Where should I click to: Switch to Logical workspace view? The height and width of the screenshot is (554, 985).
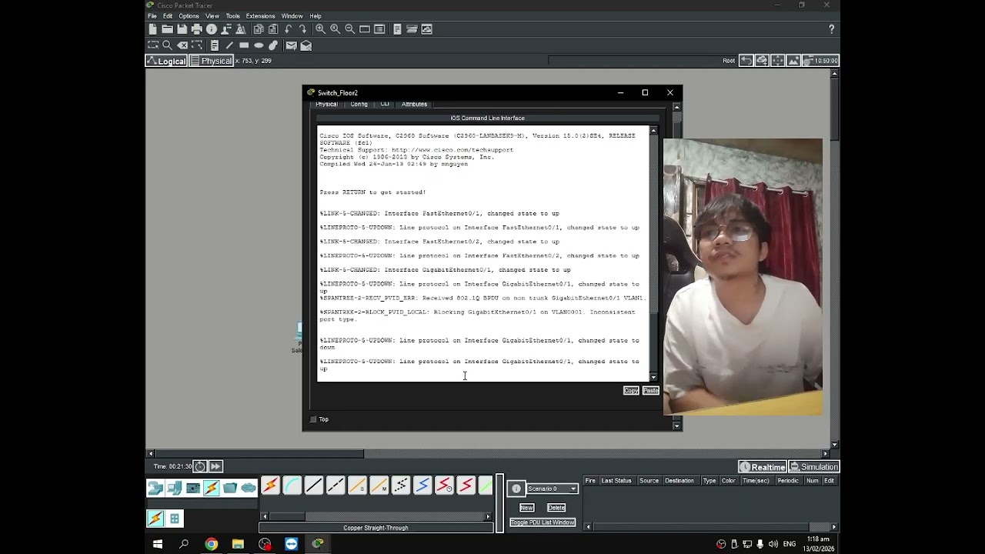tap(166, 61)
